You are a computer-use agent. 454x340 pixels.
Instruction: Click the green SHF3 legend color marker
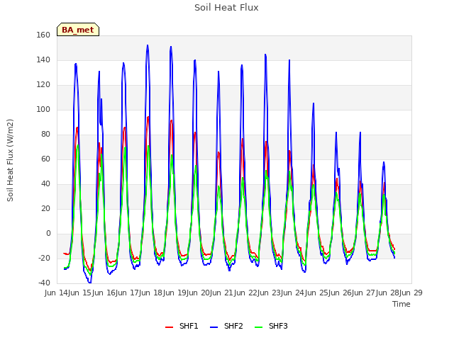point(258,327)
